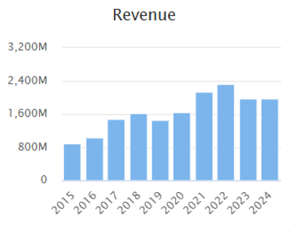Select the 2018 revenue bar

click(x=138, y=147)
